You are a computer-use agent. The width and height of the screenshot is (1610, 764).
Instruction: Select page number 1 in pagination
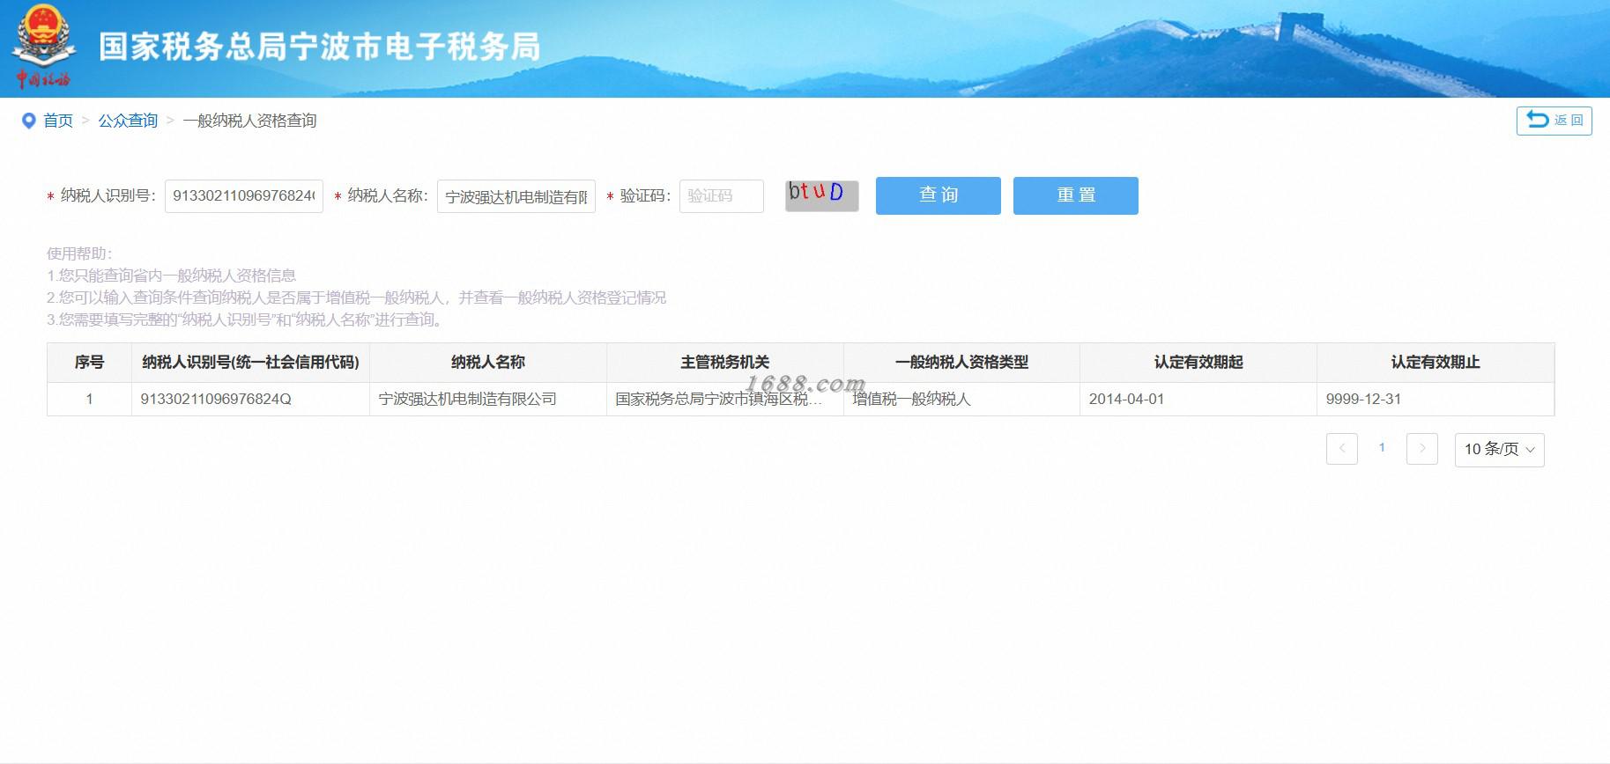click(x=1382, y=448)
